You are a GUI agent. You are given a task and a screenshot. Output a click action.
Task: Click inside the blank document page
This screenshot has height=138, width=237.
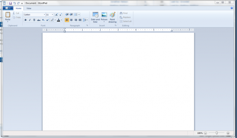[x=118, y=82]
